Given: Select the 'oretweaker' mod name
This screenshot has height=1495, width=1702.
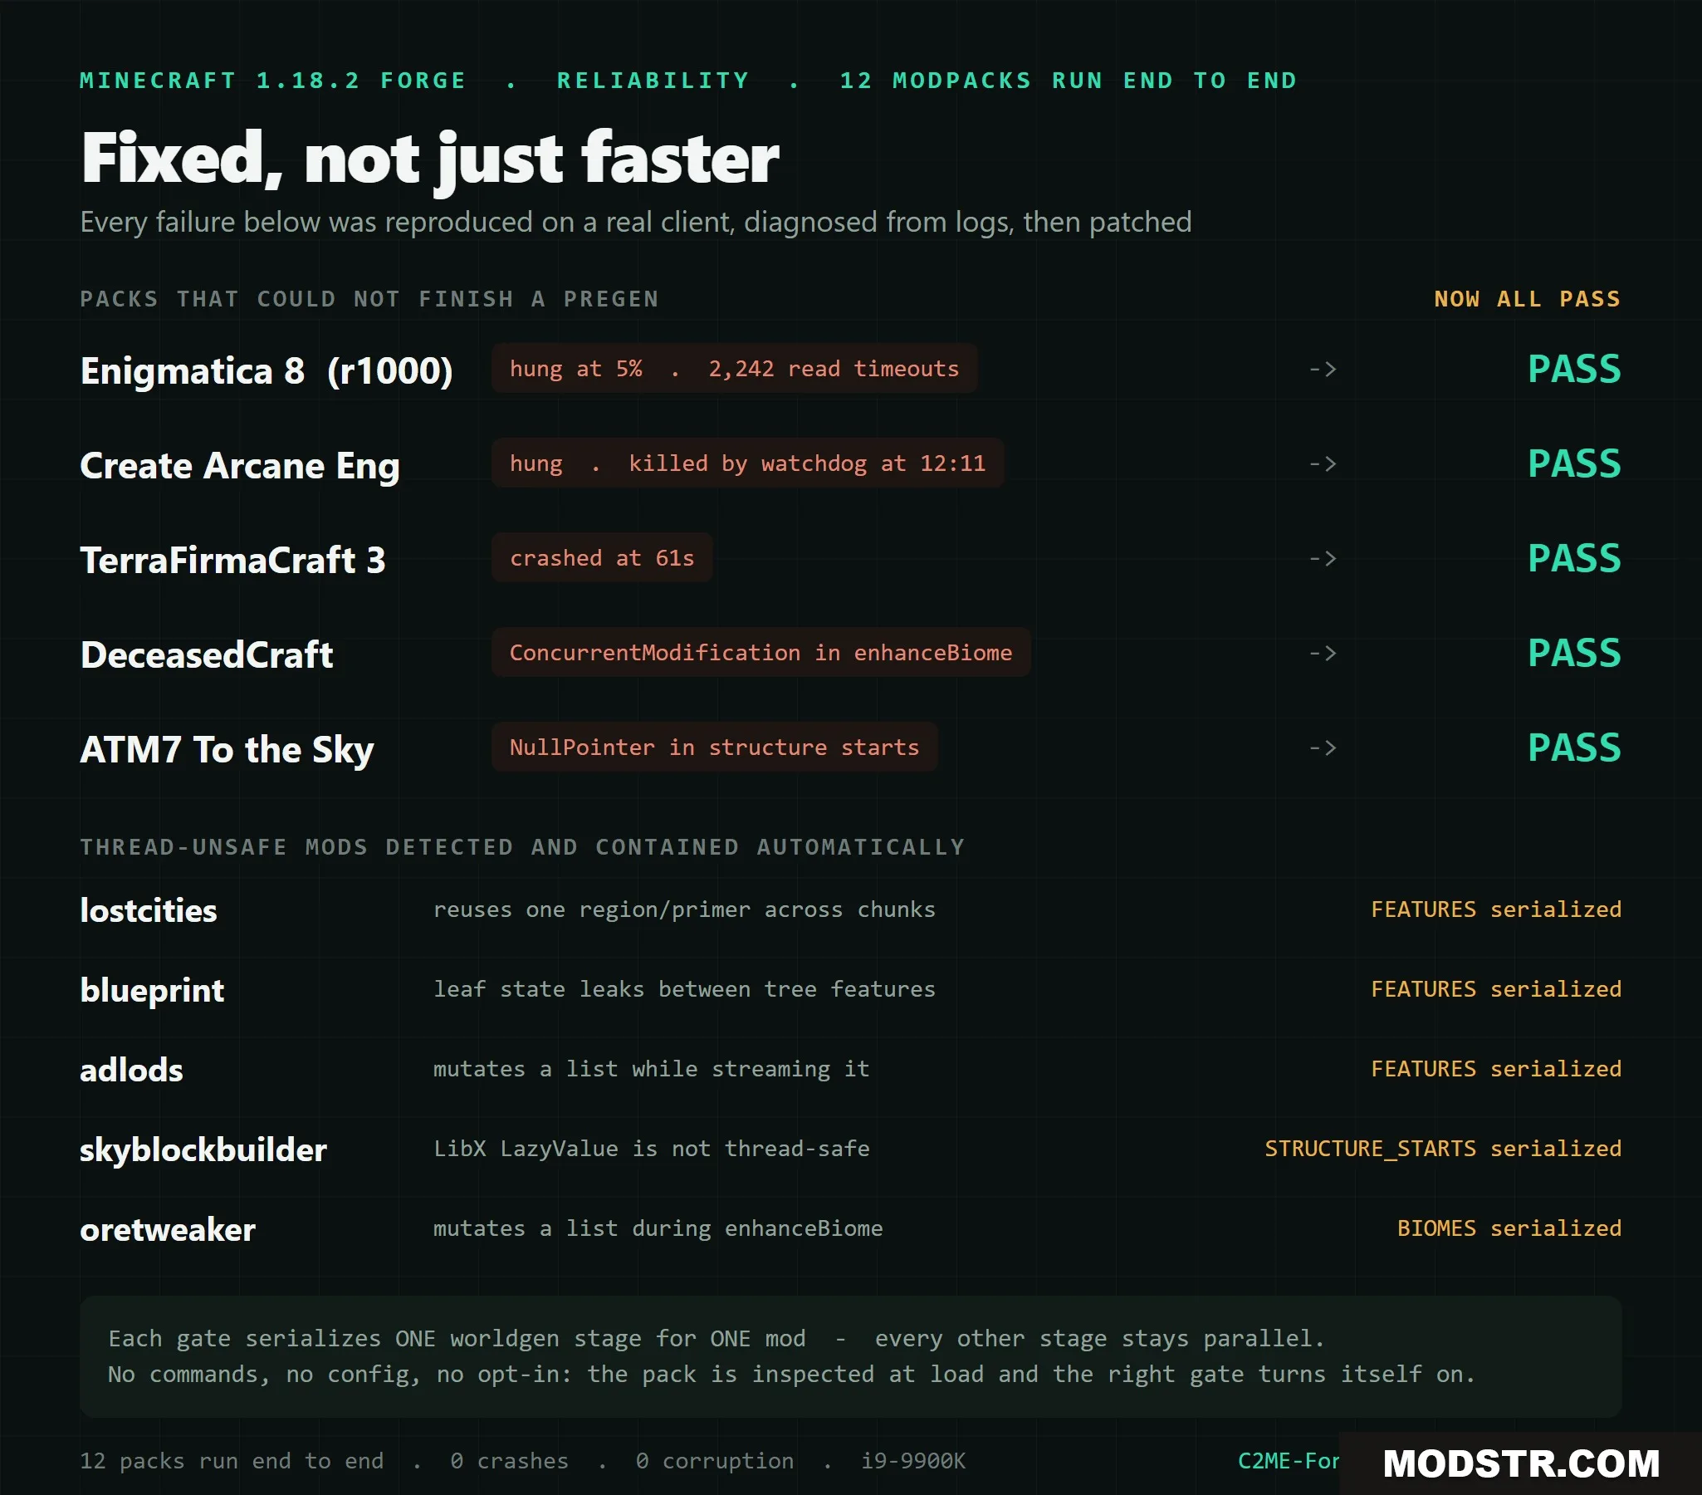Looking at the screenshot, I should pyautogui.click(x=168, y=1229).
